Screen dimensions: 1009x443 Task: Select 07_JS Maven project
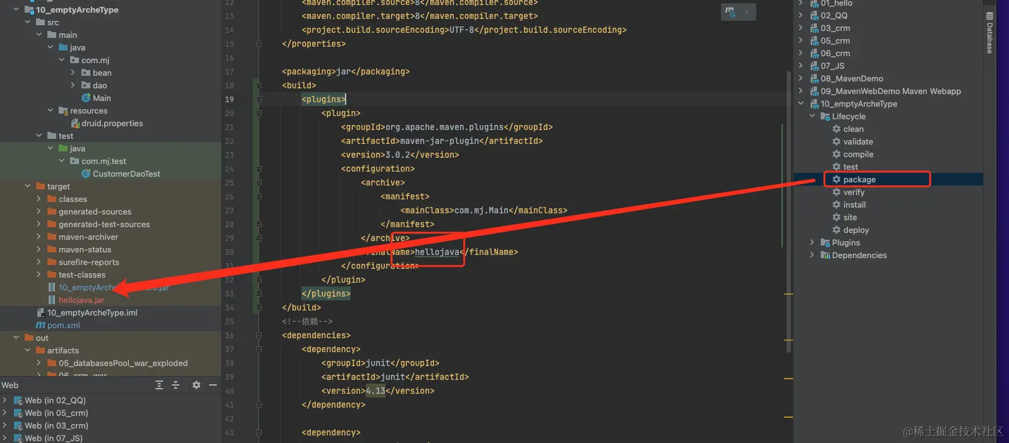pos(832,66)
